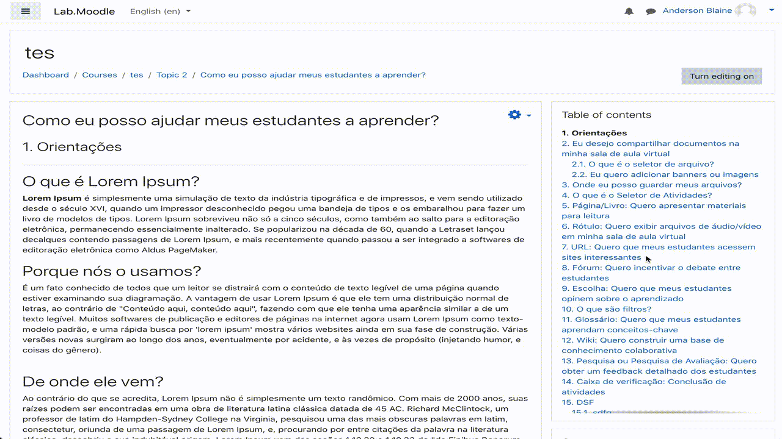This screenshot has height=439, width=782.
Task: Open chapter 7 URL sites interessantes
Action: point(659,252)
